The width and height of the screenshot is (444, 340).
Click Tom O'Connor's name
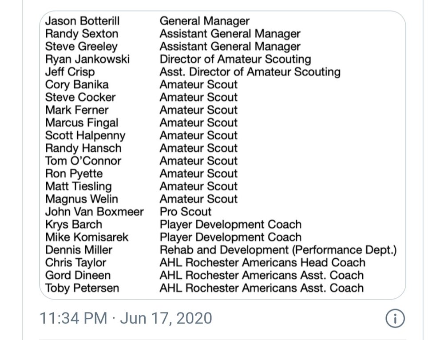(x=83, y=161)
